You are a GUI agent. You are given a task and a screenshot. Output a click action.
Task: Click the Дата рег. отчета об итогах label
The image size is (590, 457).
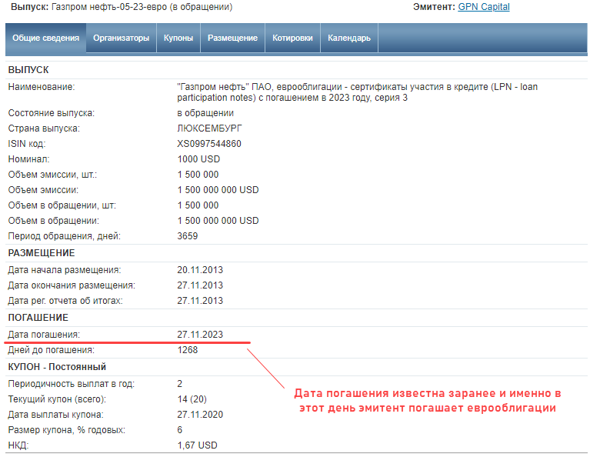[x=65, y=301]
